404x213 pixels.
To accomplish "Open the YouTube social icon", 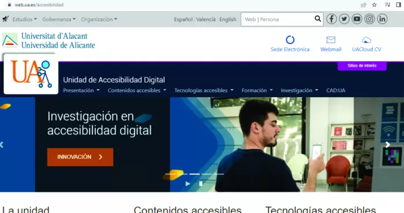I will pyautogui.click(x=357, y=19).
